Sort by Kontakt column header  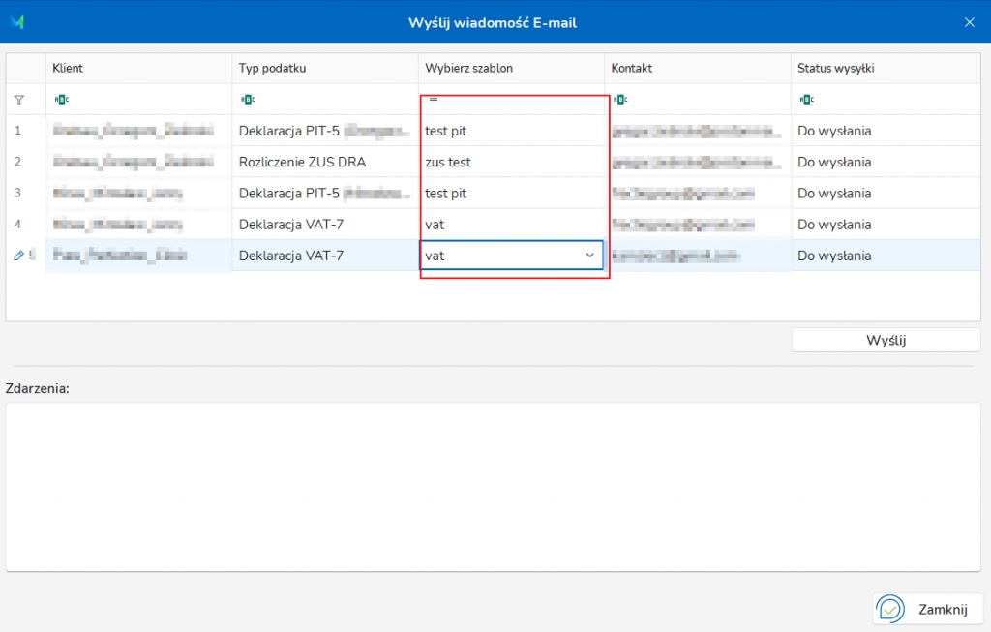click(x=697, y=69)
